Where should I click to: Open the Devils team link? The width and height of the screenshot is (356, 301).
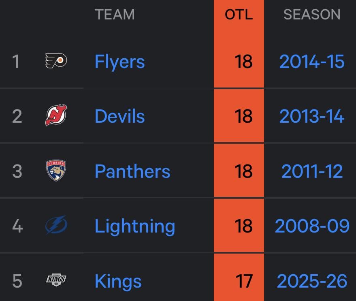click(x=119, y=116)
